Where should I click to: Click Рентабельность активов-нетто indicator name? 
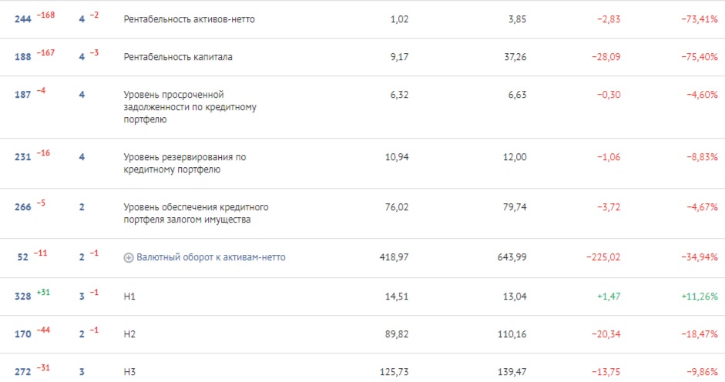[x=189, y=19]
